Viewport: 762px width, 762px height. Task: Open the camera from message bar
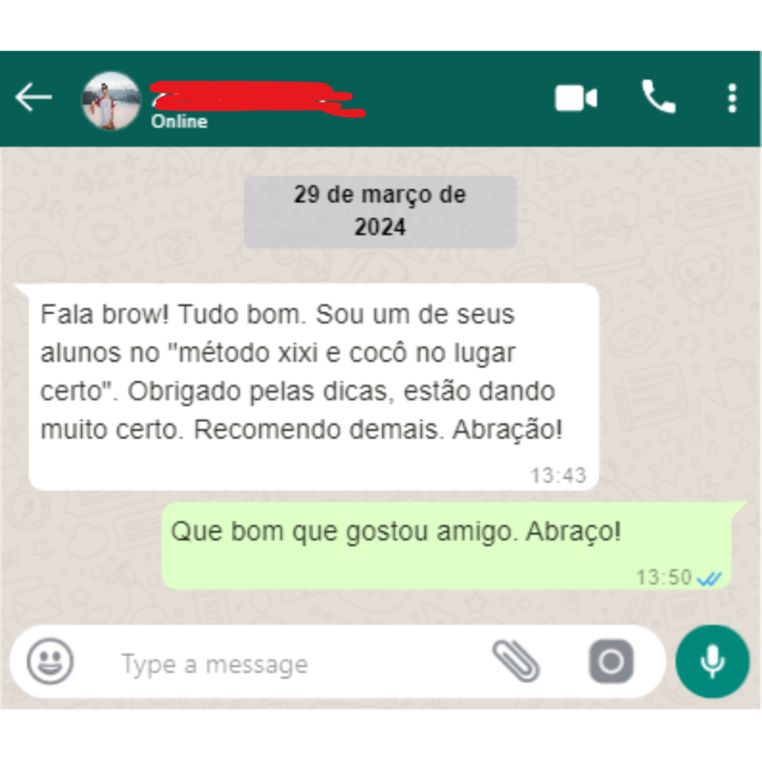(611, 662)
